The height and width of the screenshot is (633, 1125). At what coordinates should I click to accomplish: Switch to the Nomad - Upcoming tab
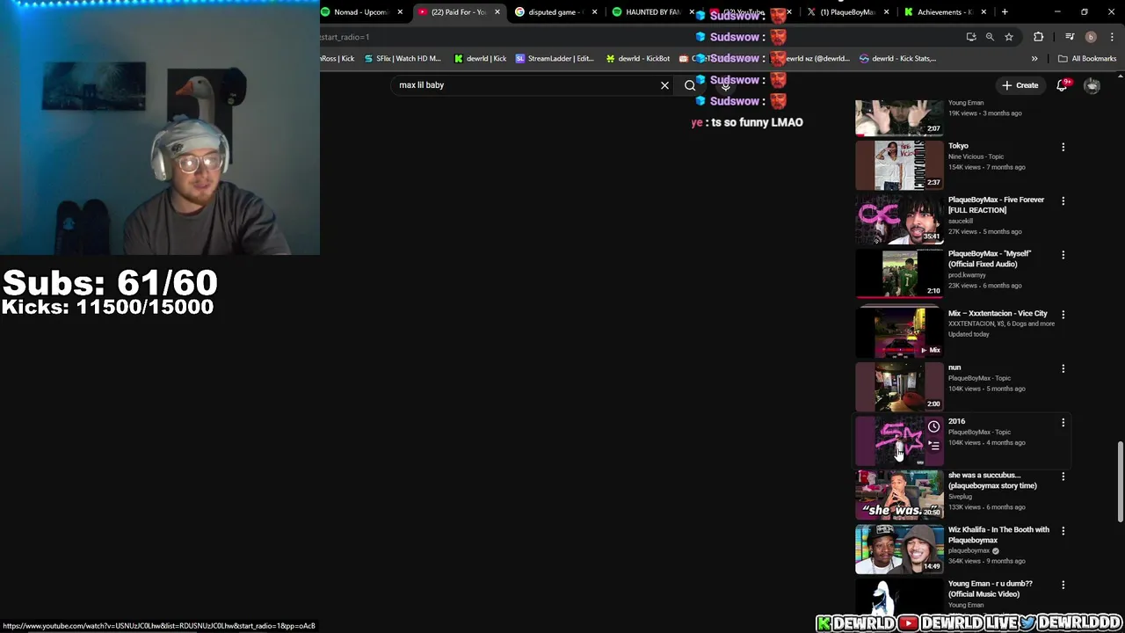click(360, 12)
